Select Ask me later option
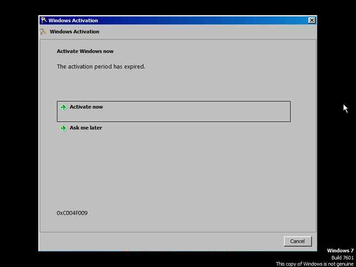 [85, 128]
